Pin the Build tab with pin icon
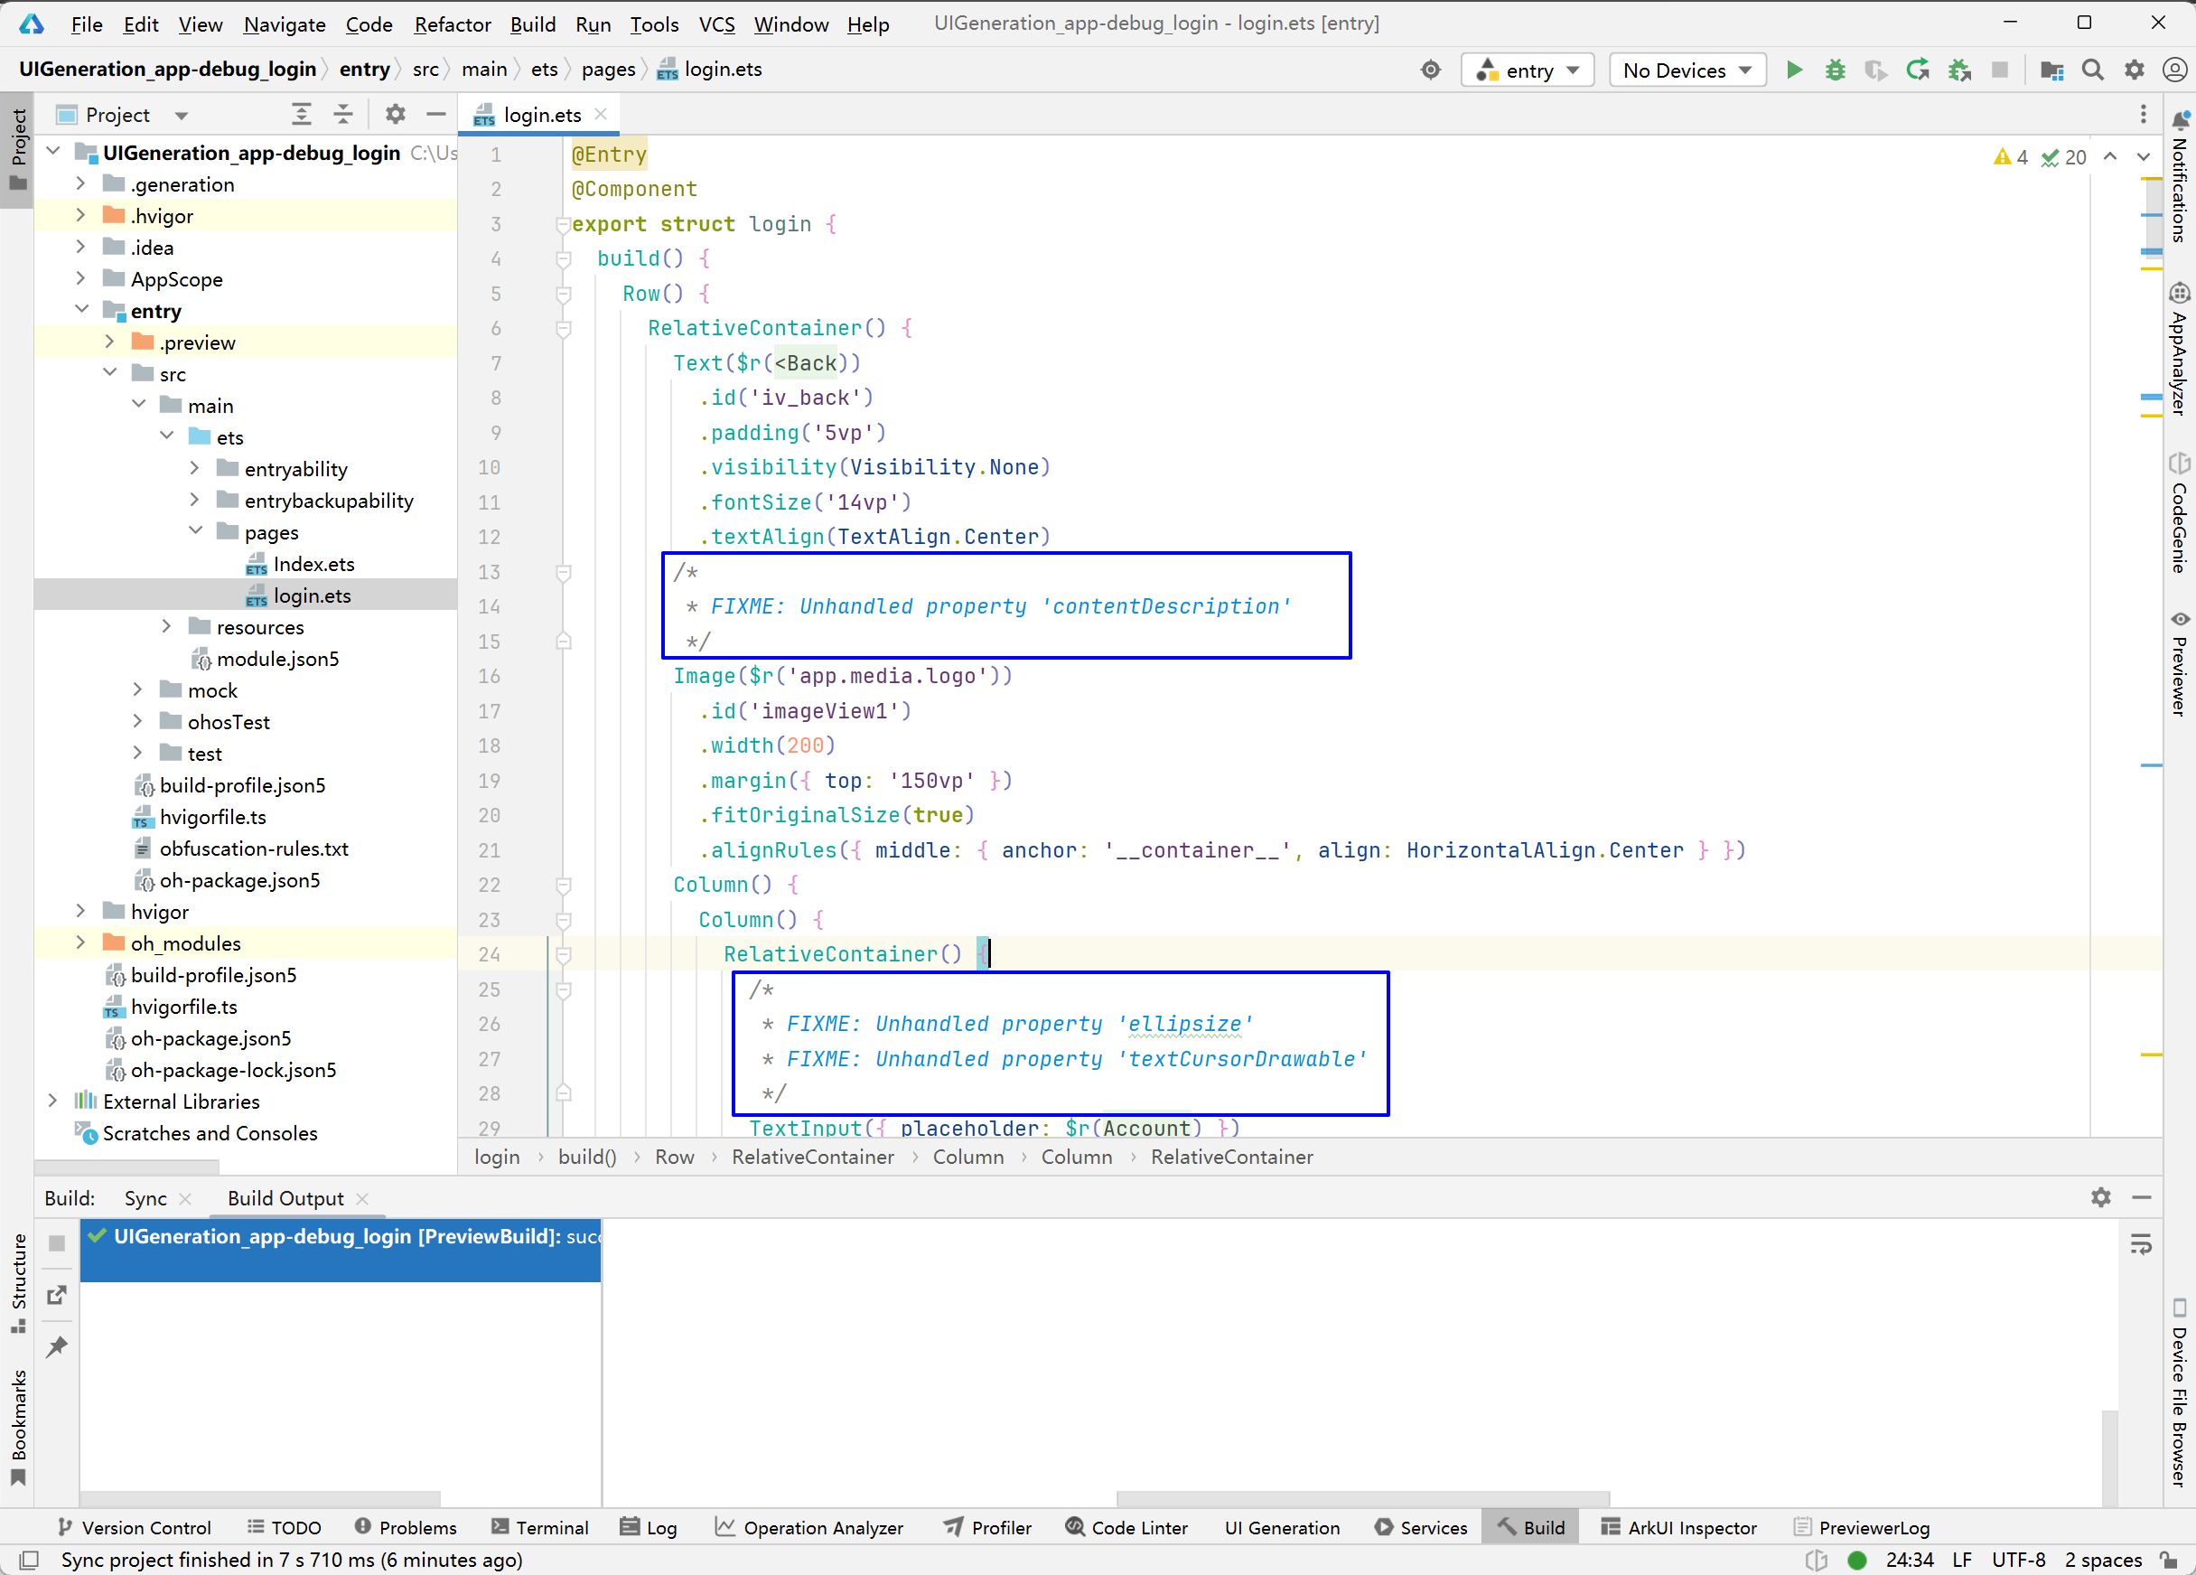The image size is (2196, 1575). (x=57, y=1346)
